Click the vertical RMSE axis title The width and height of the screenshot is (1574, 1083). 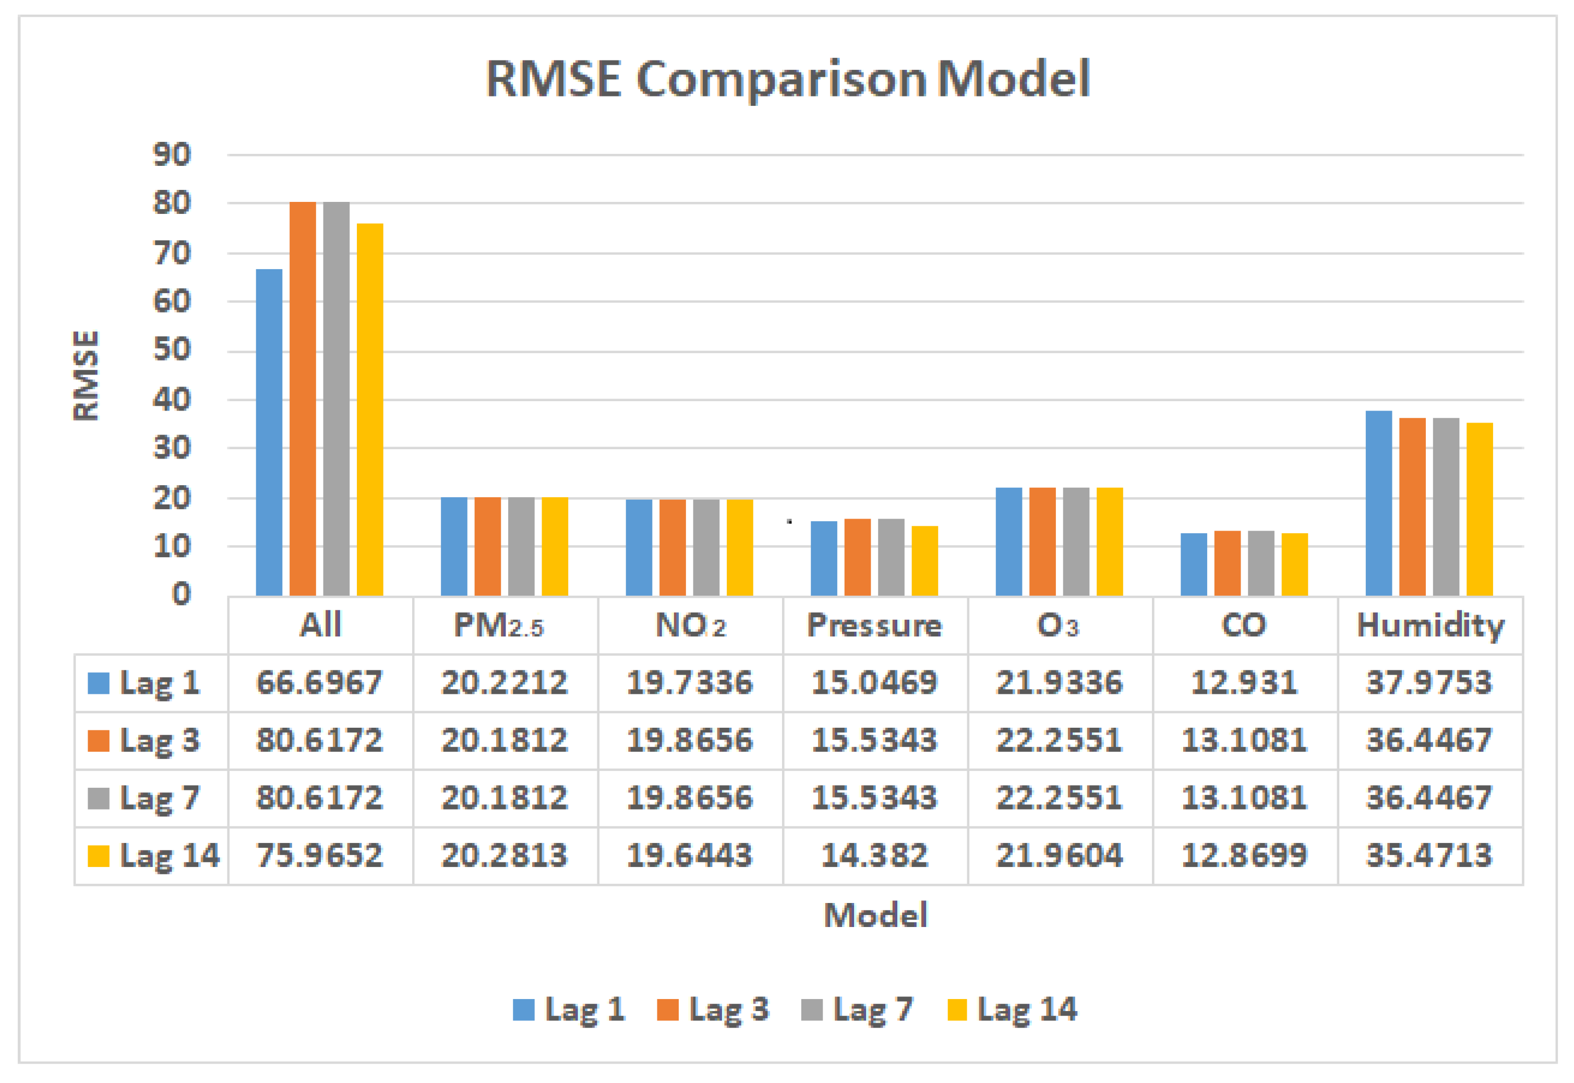86,375
